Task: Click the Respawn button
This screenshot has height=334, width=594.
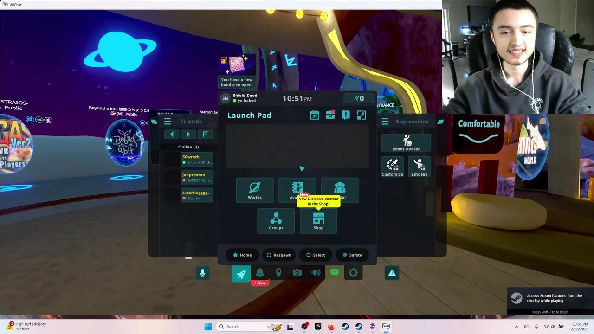Action: point(279,255)
